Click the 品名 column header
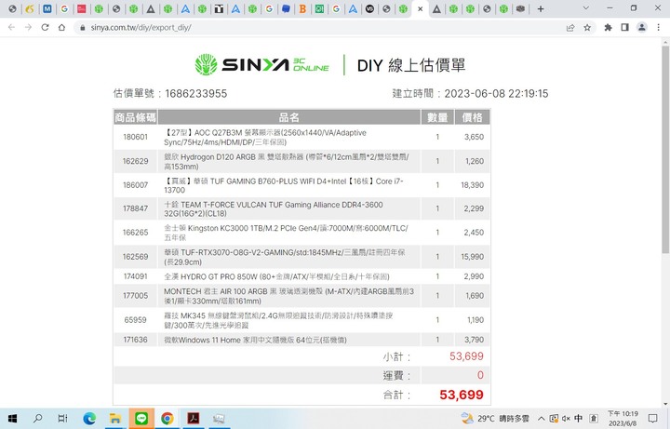The height and width of the screenshot is (429, 670). [288, 117]
